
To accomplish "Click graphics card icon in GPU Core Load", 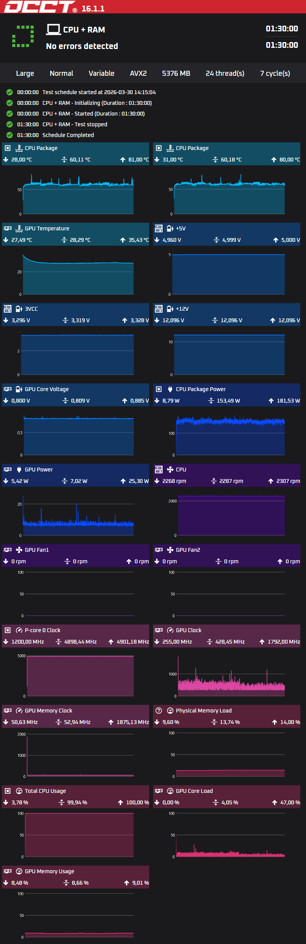I will coord(159,791).
